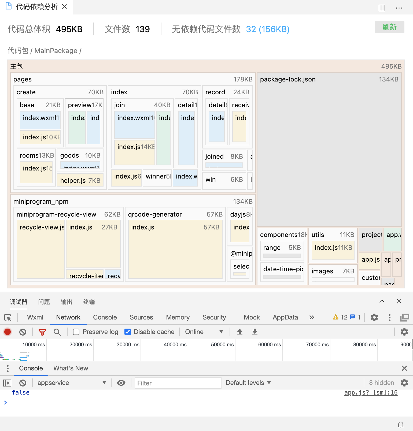413x431 pixels.
Task: Open the Mock devtools tab
Action: pos(252,317)
